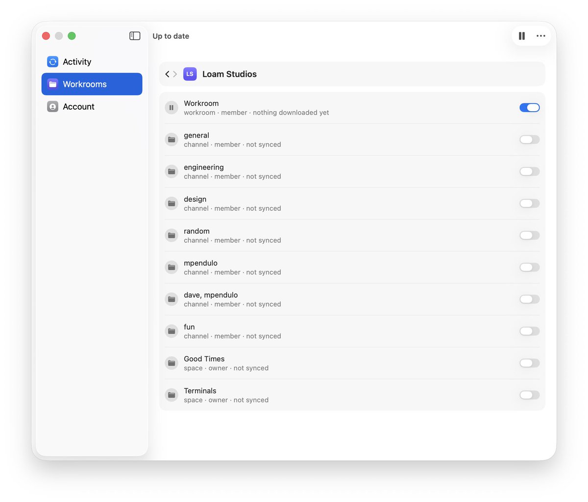Turn on sync for random channel
The image size is (588, 502).
(530, 235)
